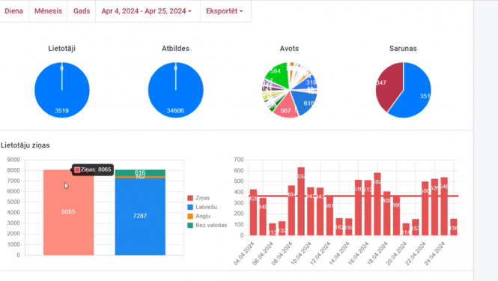This screenshot has height=281, width=498.
Task: Select the Gads period button
Action: (82, 11)
